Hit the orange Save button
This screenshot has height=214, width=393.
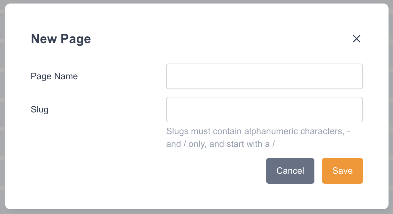[342, 171]
